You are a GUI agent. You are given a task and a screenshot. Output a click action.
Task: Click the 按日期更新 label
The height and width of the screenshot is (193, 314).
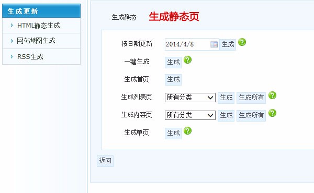[137, 44]
